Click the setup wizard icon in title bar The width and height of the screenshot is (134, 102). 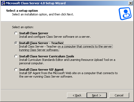(3, 3)
